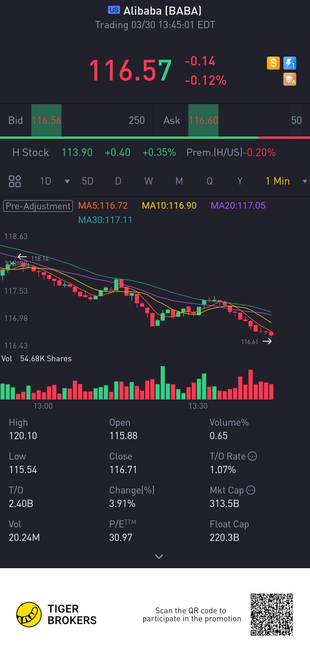Tap the High value 120.10
Viewport: 310px width, 661px height.
tap(23, 436)
